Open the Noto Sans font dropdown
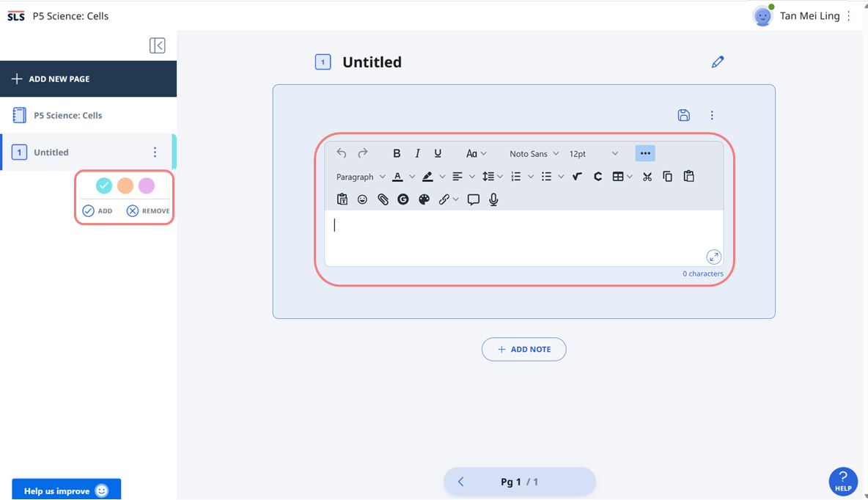Viewport: 868px width, 500px height. (534, 154)
